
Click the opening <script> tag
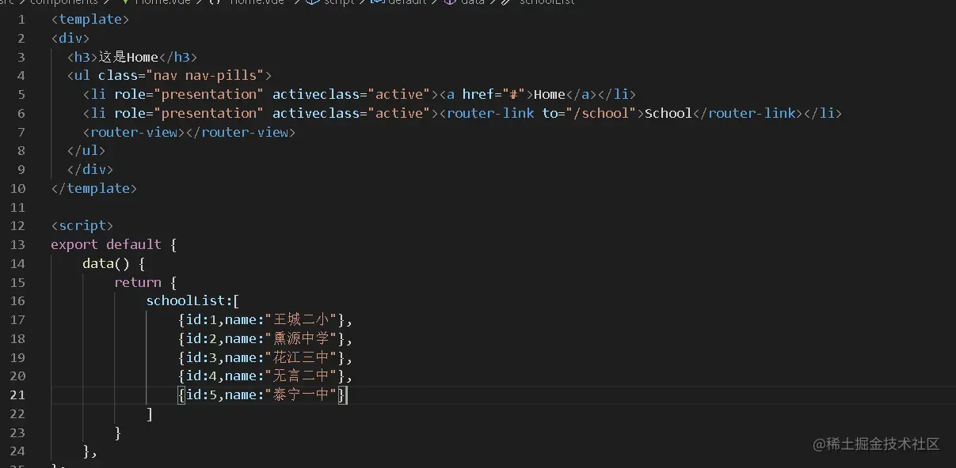coord(82,226)
